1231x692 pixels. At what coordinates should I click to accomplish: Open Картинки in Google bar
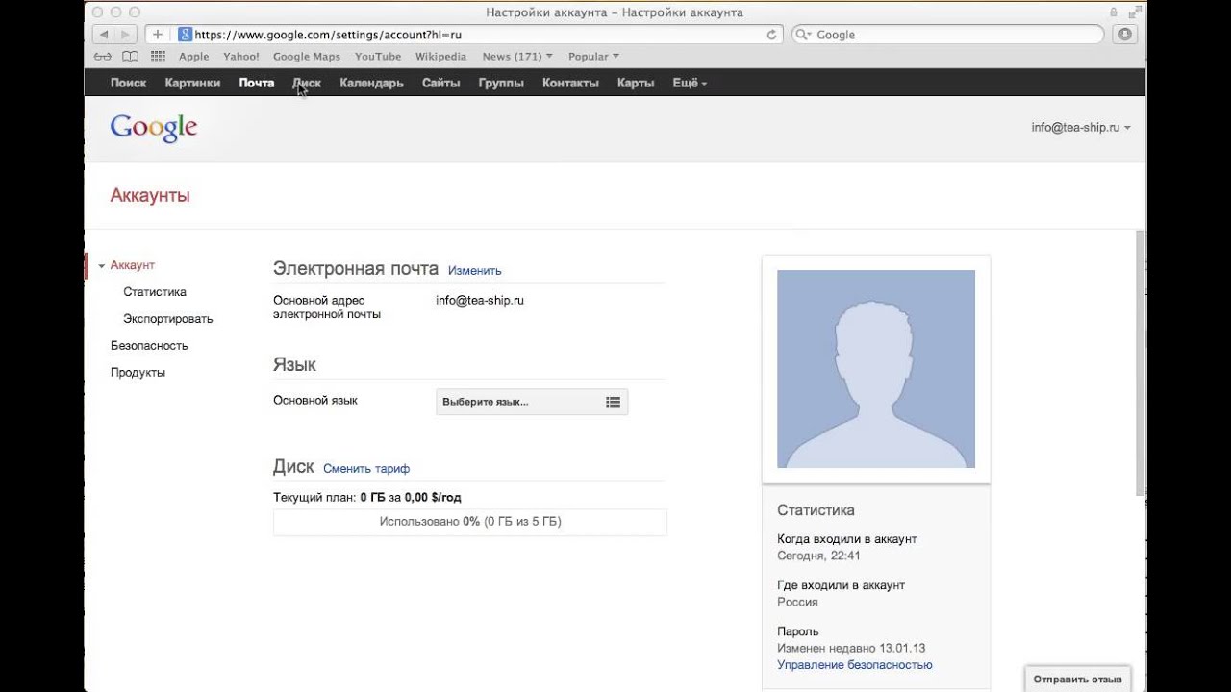click(192, 83)
